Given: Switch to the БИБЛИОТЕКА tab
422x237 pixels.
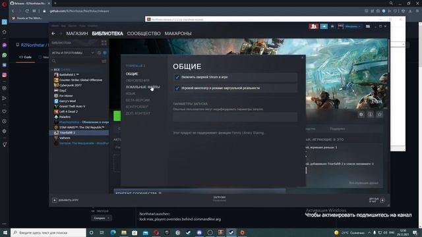Looking at the screenshot, I should pyautogui.click(x=107, y=34).
